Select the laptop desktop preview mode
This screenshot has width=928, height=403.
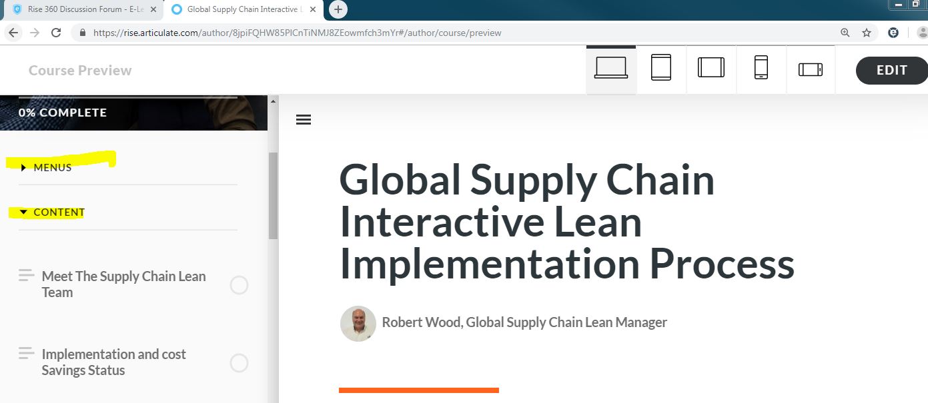click(611, 69)
